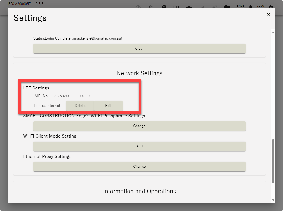Click the folder icon beside 87GB
Screen dimensions: 283x211
[227, 6]
